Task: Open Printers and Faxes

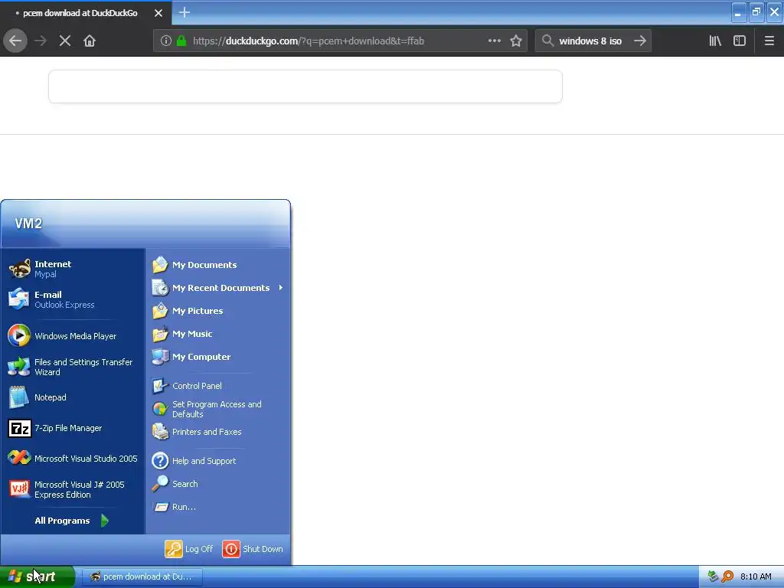Action: pos(218,432)
